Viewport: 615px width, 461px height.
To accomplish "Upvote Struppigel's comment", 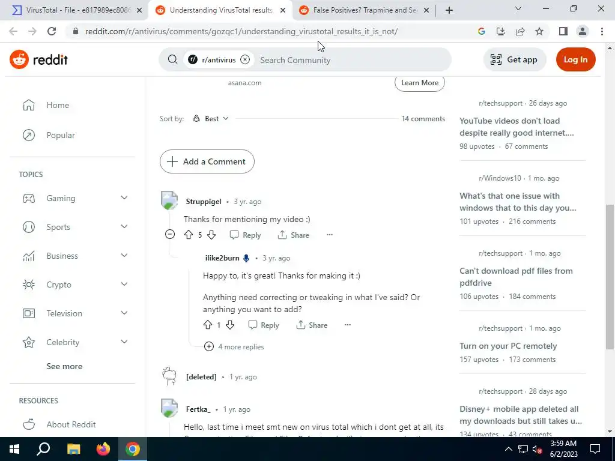I will click(189, 235).
